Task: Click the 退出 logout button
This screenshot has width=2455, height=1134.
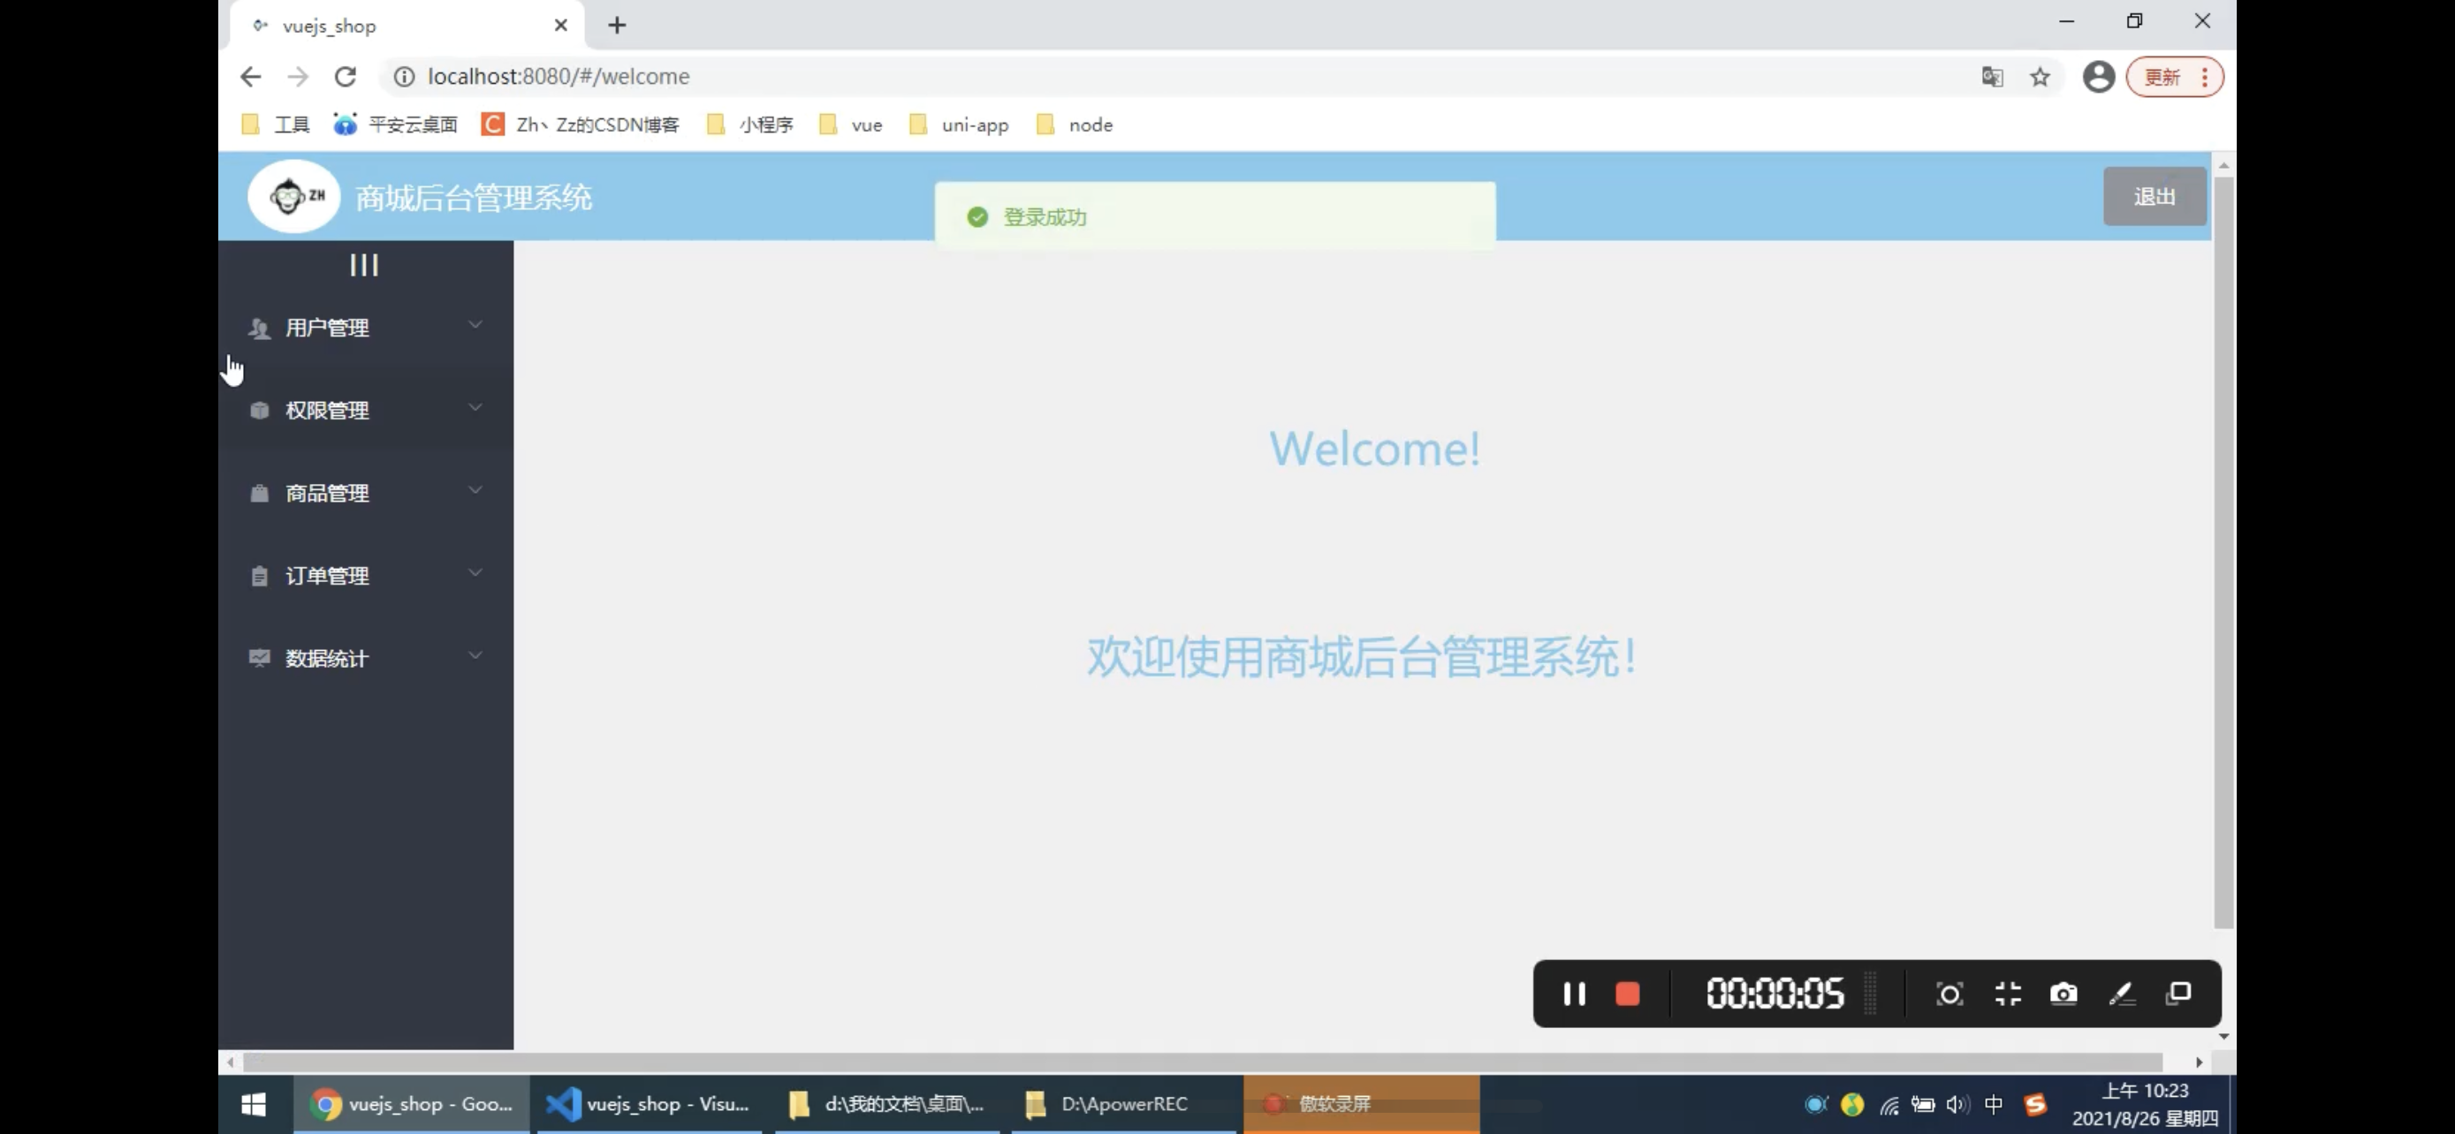Action: click(2154, 196)
